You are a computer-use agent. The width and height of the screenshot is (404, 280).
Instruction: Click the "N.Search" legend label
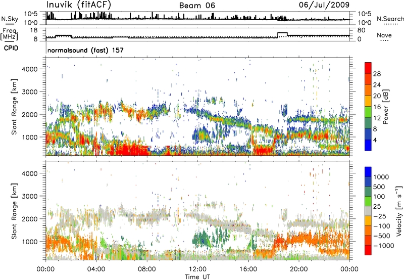390,19
